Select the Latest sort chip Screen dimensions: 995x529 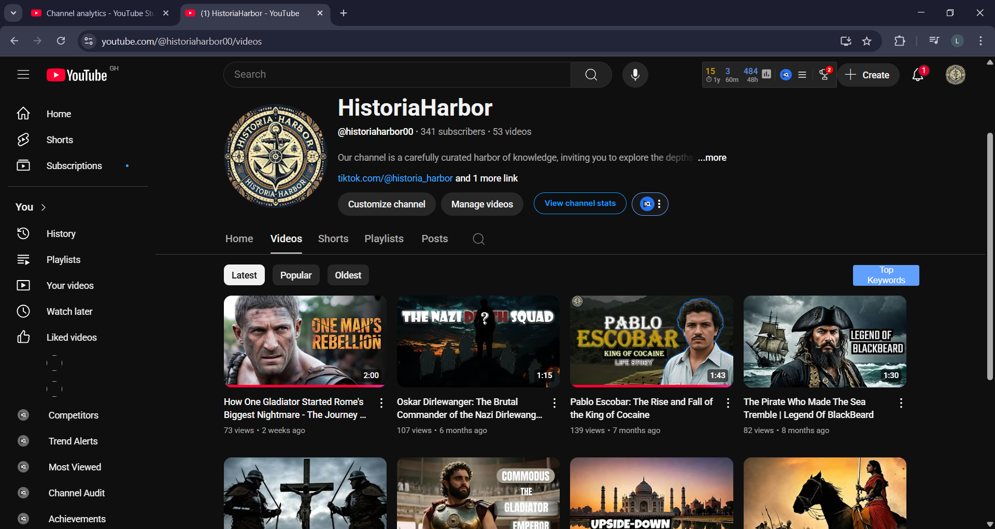[x=244, y=275]
